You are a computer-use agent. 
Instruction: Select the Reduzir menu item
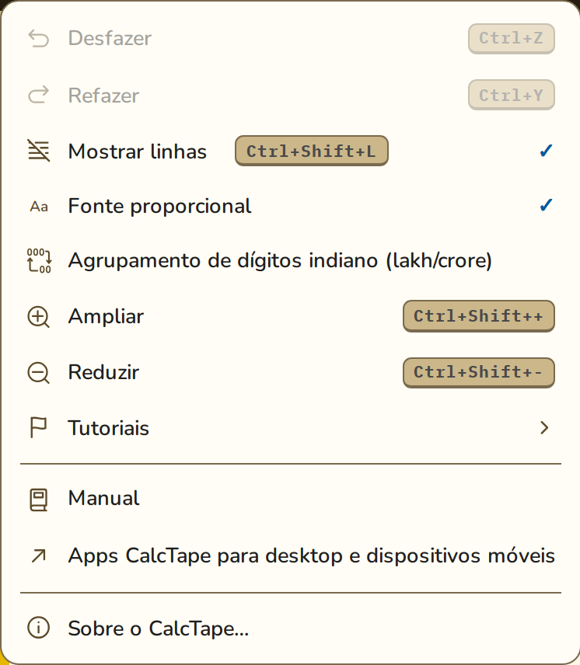point(291,372)
